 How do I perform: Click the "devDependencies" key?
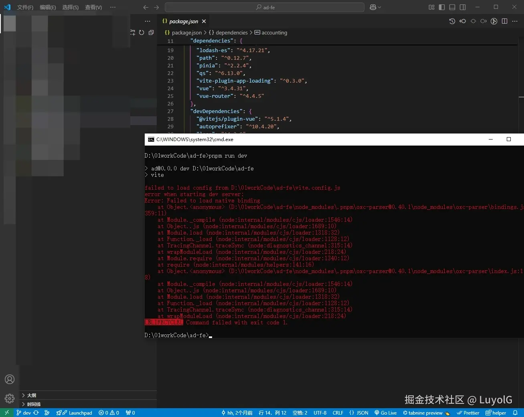(x=216, y=111)
